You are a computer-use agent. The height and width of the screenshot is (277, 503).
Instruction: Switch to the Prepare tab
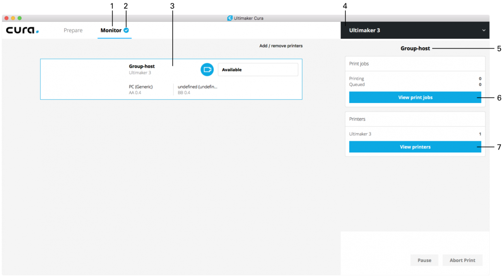(x=73, y=30)
